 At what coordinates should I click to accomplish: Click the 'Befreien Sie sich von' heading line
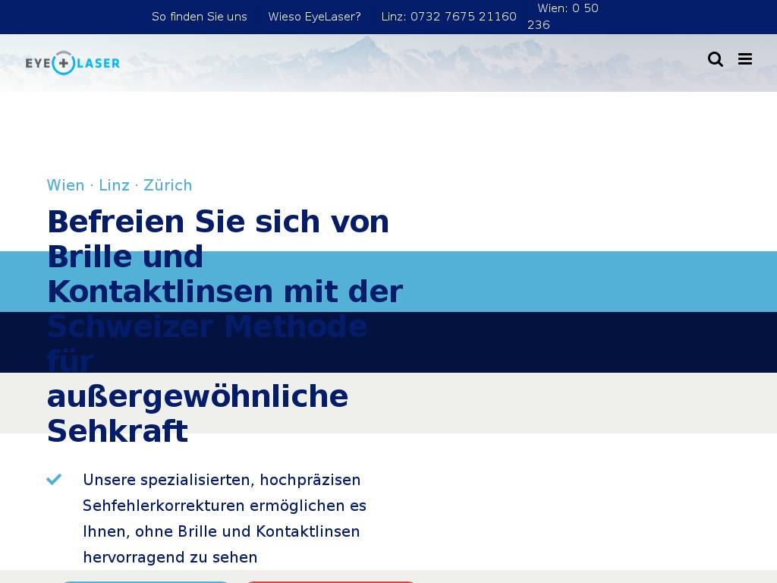219,222
